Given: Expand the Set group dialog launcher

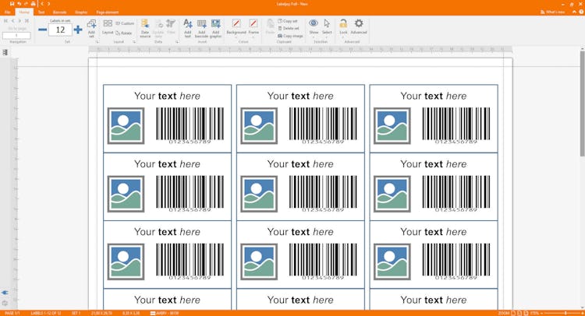Looking at the screenshot, I should point(97,42).
